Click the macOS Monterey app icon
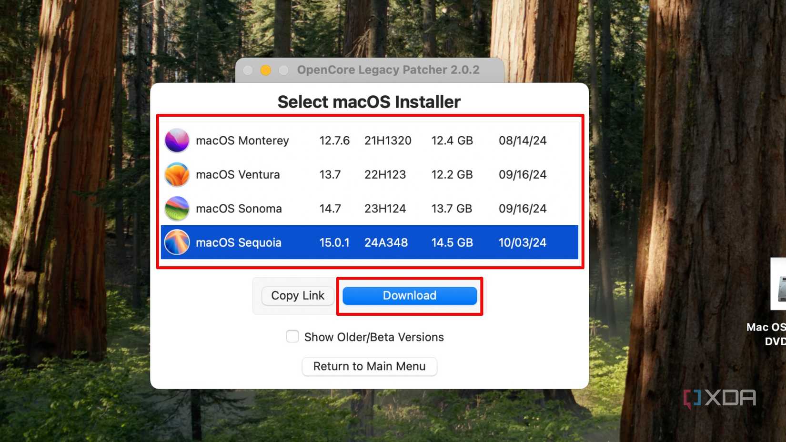Image resolution: width=786 pixels, height=442 pixels. coord(177,141)
